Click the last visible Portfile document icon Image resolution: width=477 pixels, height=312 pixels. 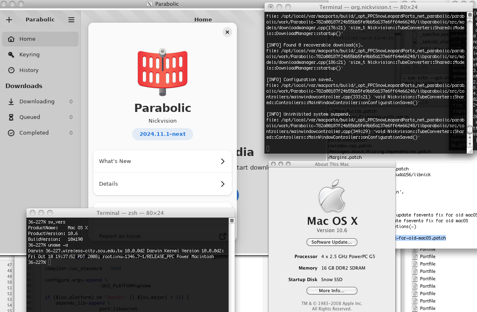coord(414,308)
